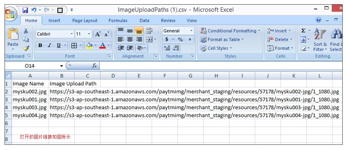Click the formula bar input

(221, 66)
